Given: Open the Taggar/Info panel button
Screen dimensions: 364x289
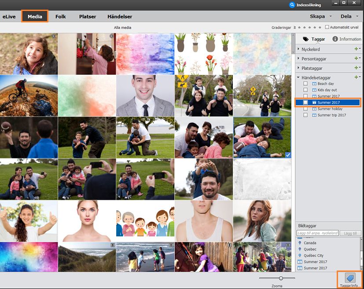Looking at the screenshot, I should pos(350,278).
